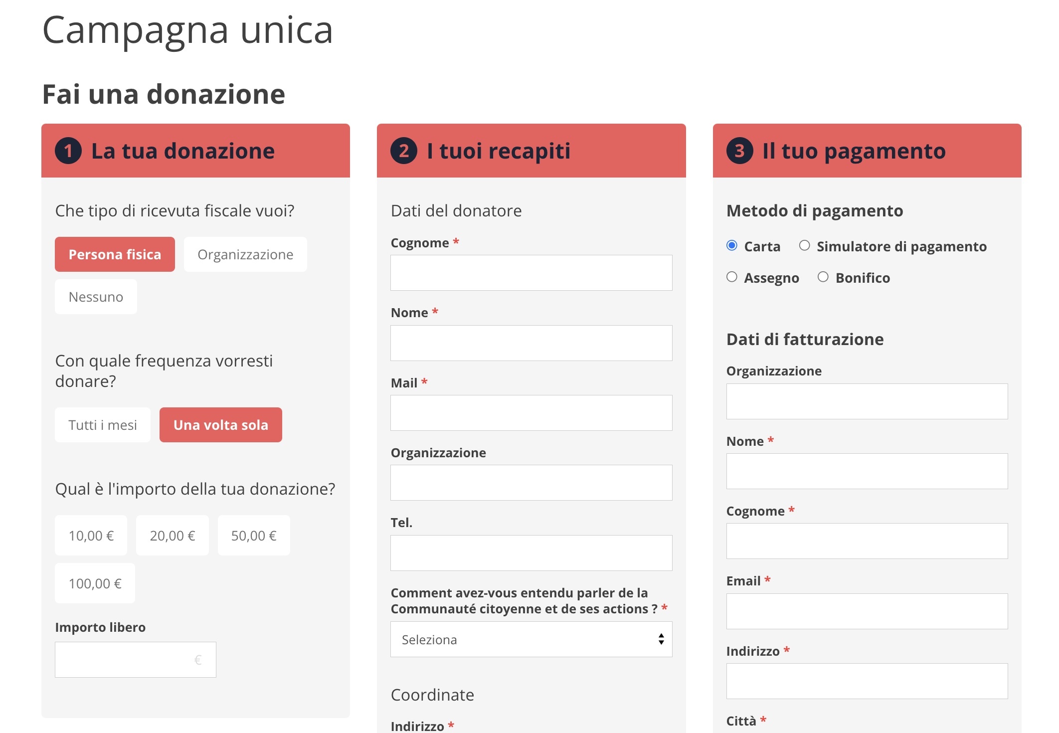
Task: Select the 'Persona fisica' receipt type
Action: 114,254
